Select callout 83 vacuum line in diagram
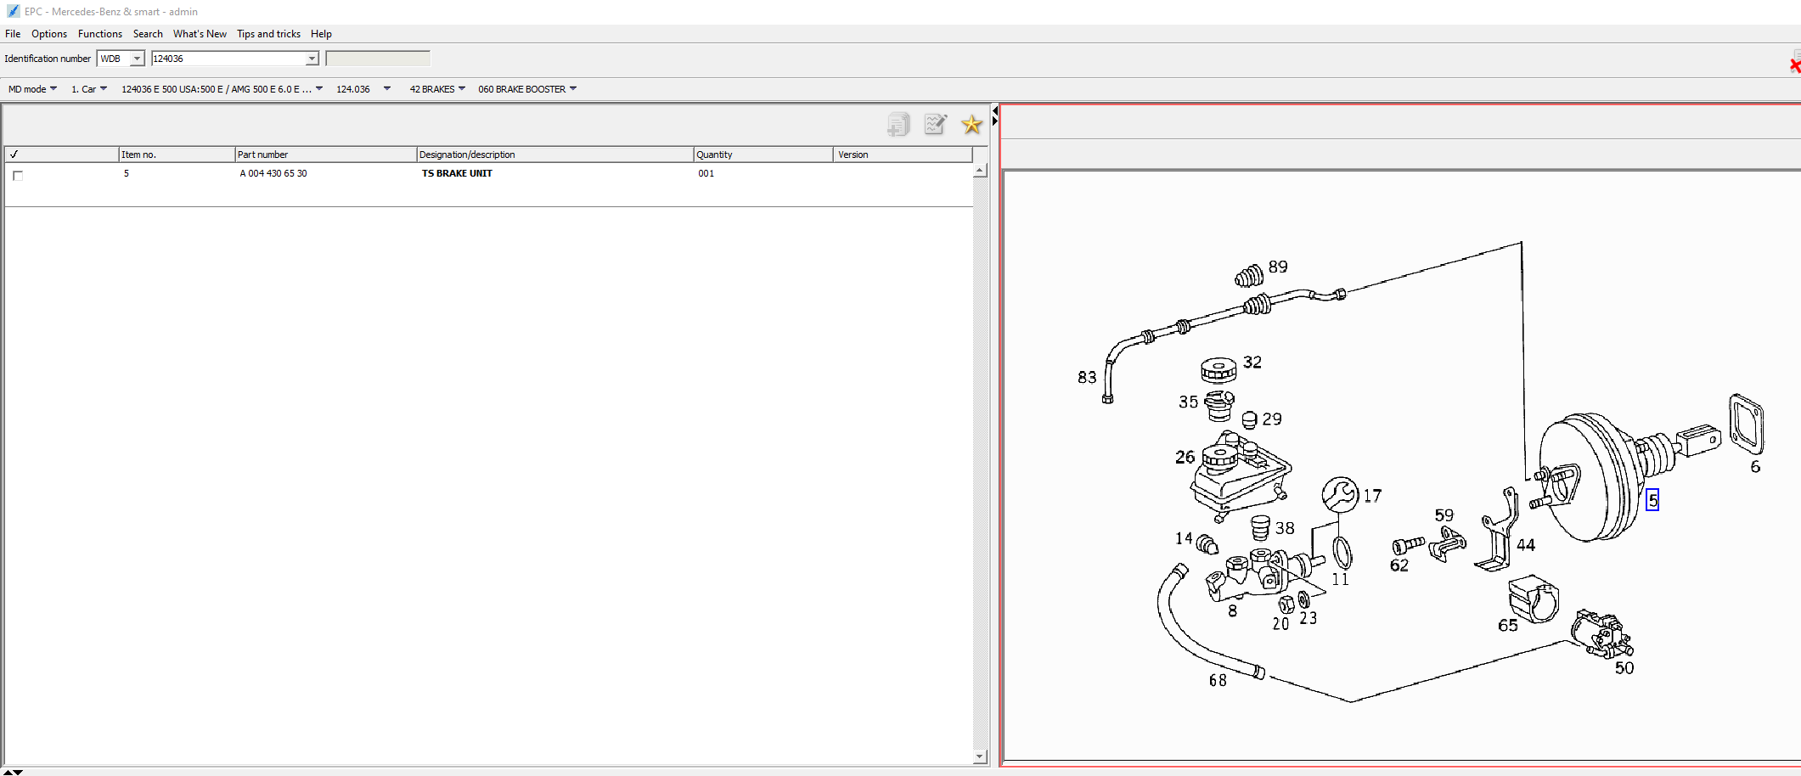Image resolution: width=1801 pixels, height=776 pixels. click(1087, 377)
